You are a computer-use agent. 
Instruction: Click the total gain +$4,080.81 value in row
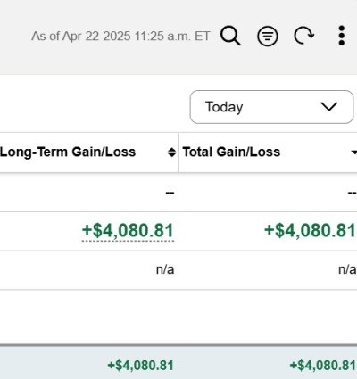310,231
